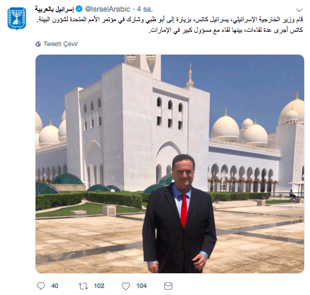The height and width of the screenshot is (295, 310).
Task: Open the Arabic display name of account
Action: (54, 9)
